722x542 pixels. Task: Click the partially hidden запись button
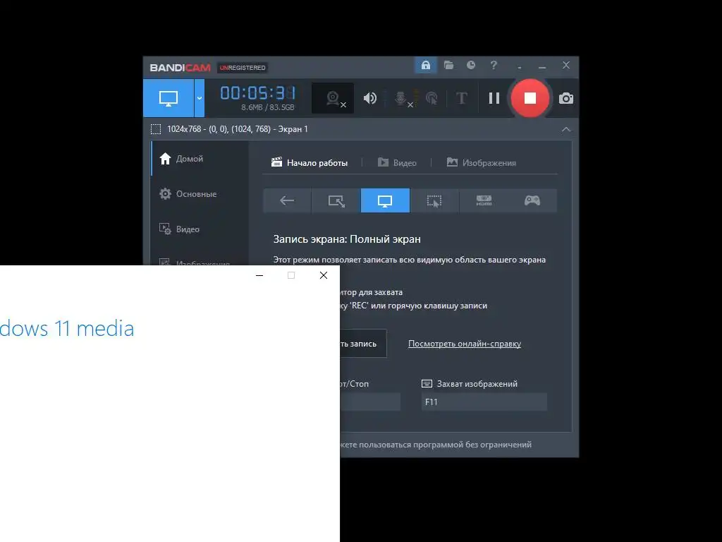(363, 344)
